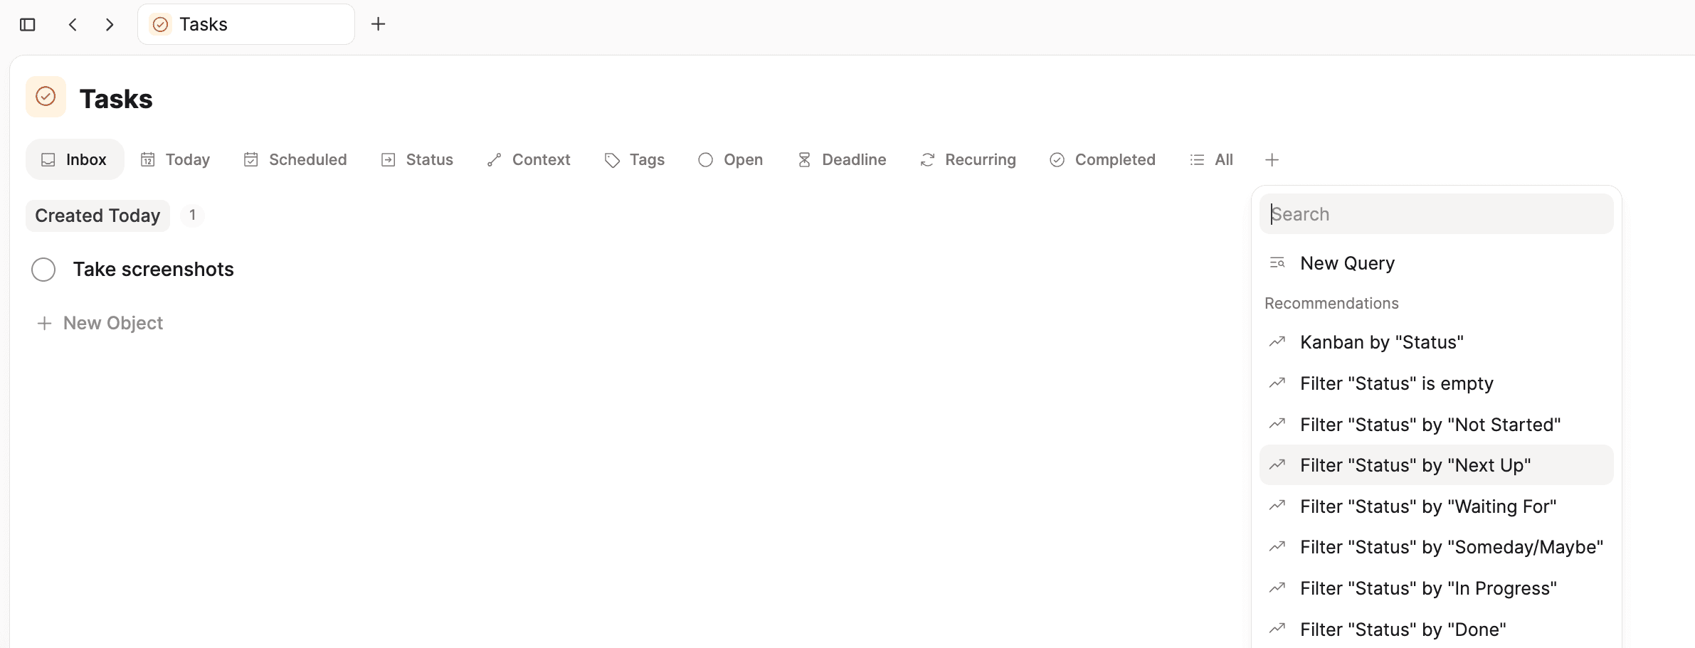Switch to the Inbox view tab
This screenshot has width=1695, height=648.
click(x=75, y=159)
